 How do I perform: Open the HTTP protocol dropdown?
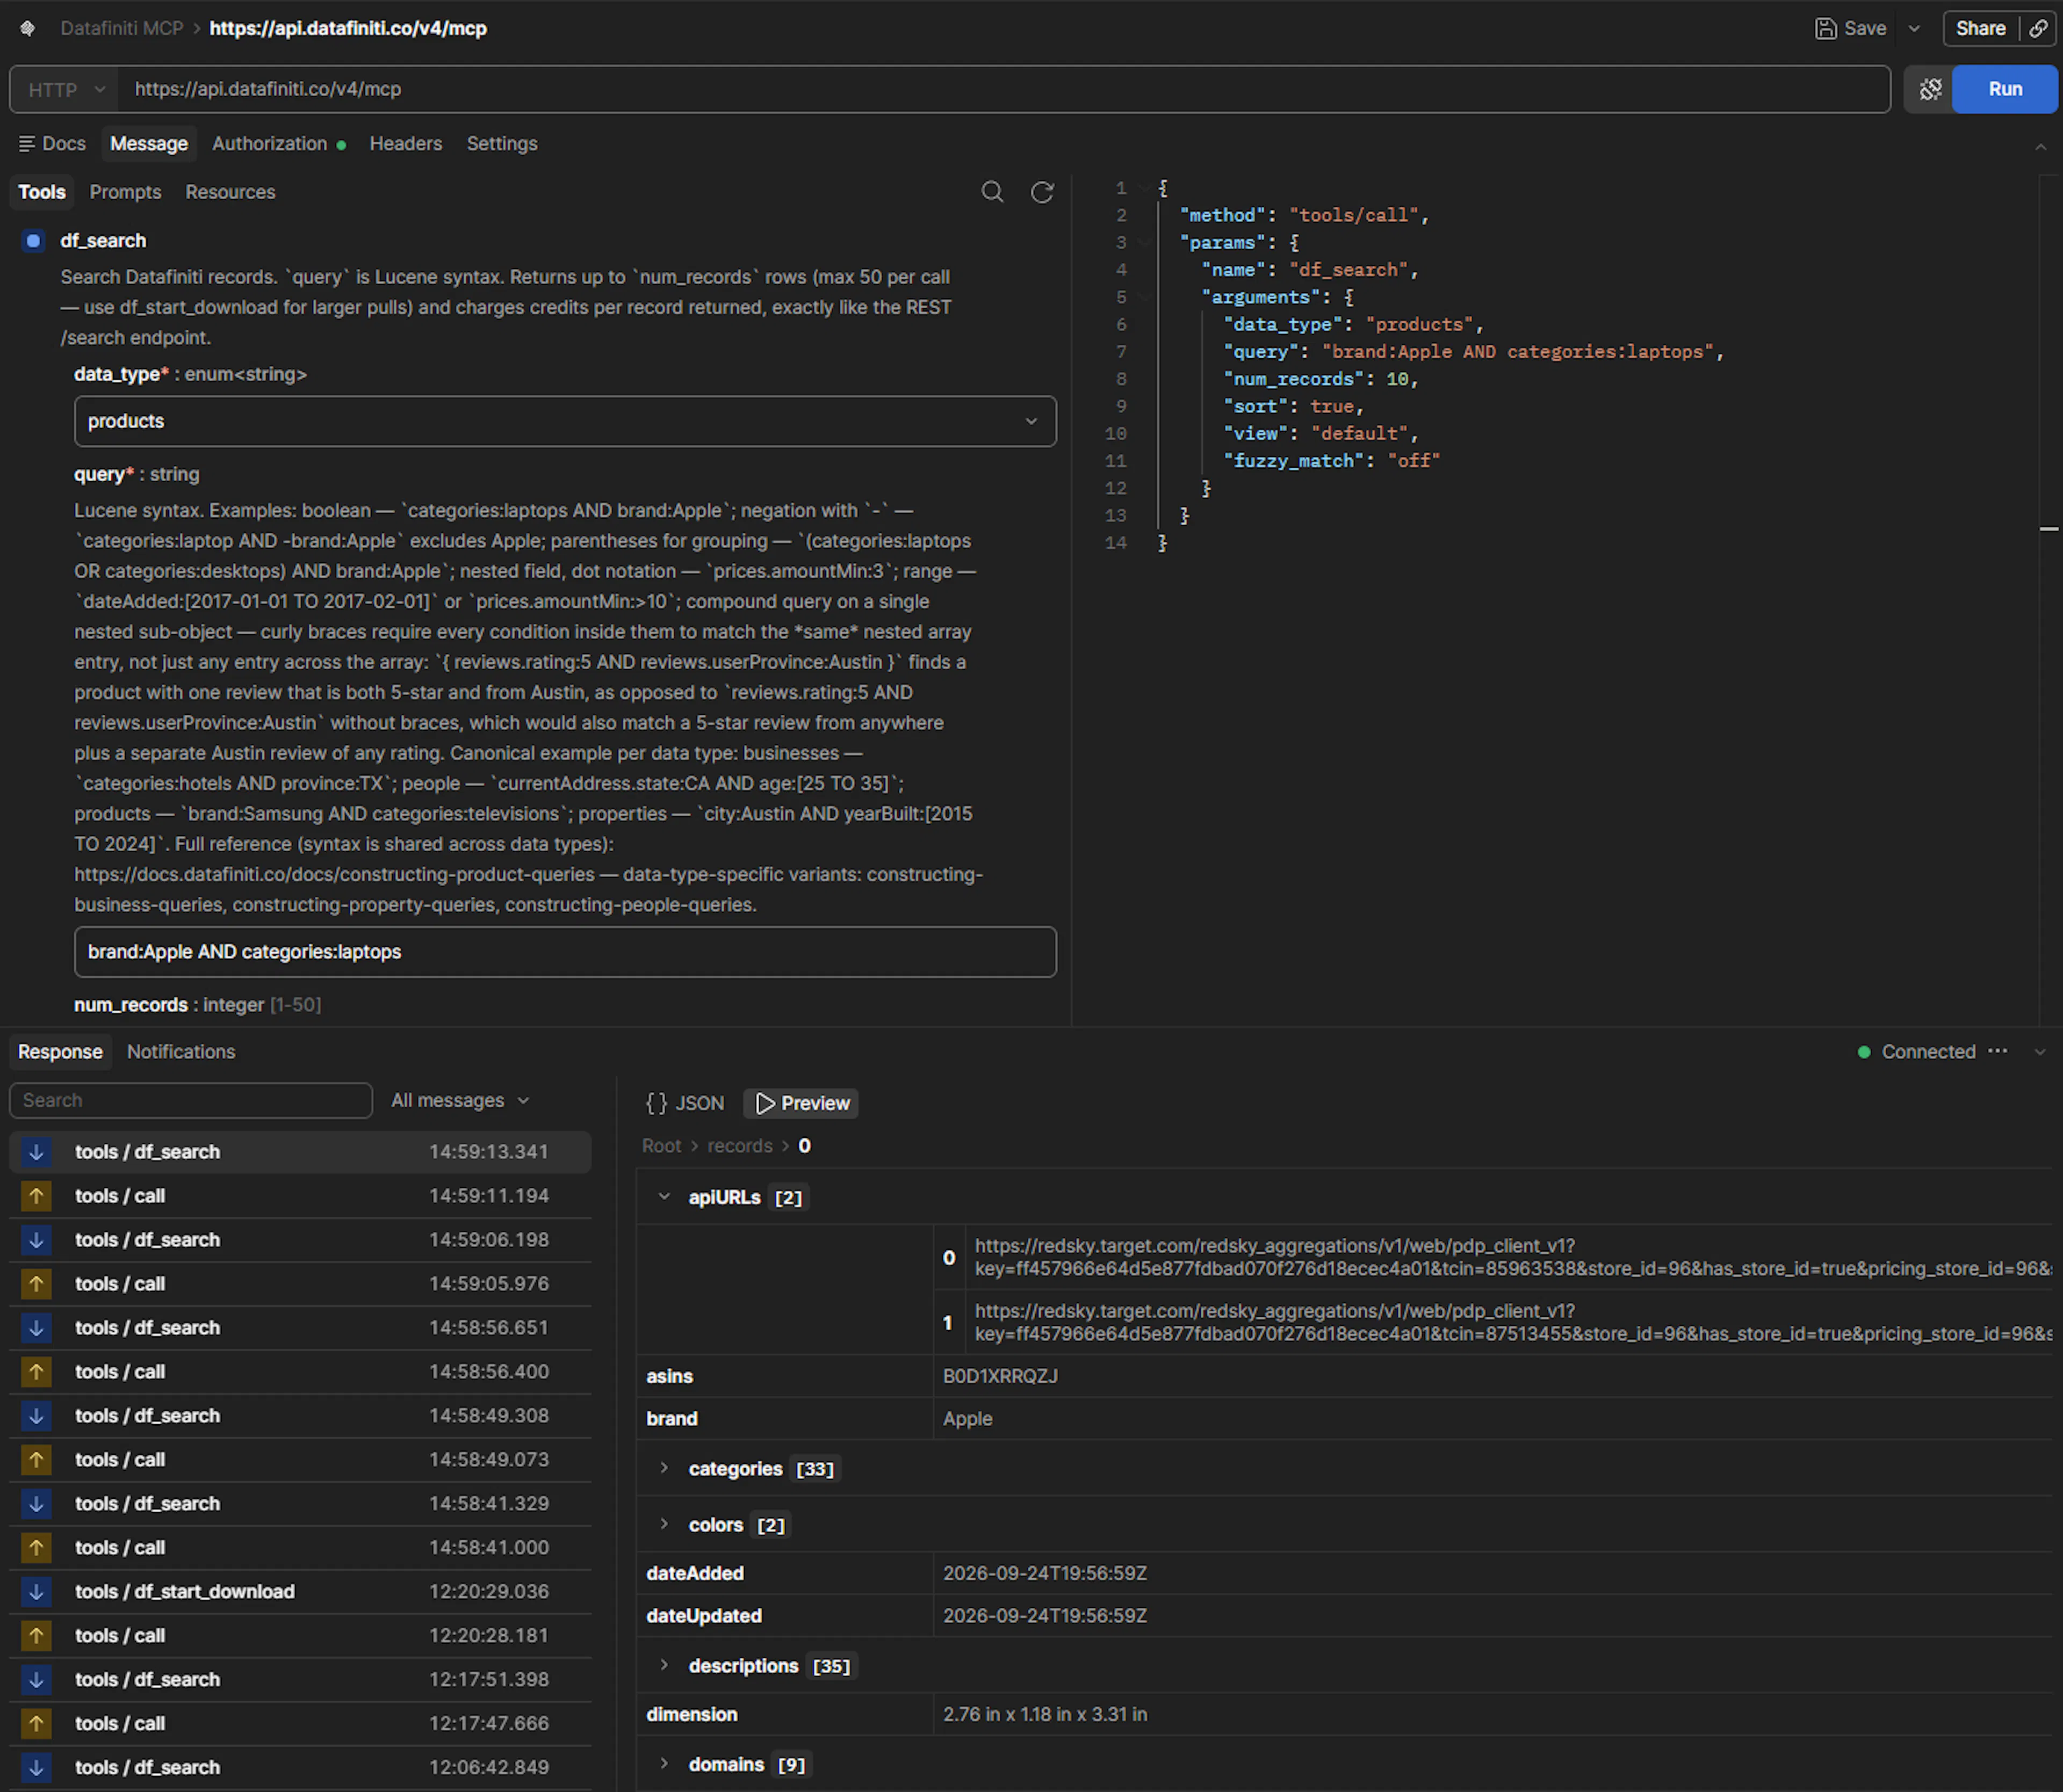click(x=66, y=89)
